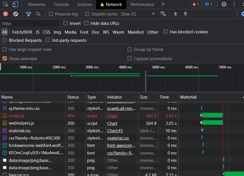Open the DevTools kebab options menu

click(234, 5)
